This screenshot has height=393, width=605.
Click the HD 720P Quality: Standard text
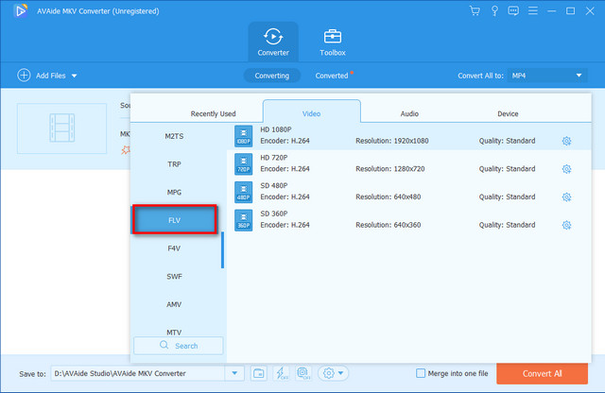click(x=507, y=169)
